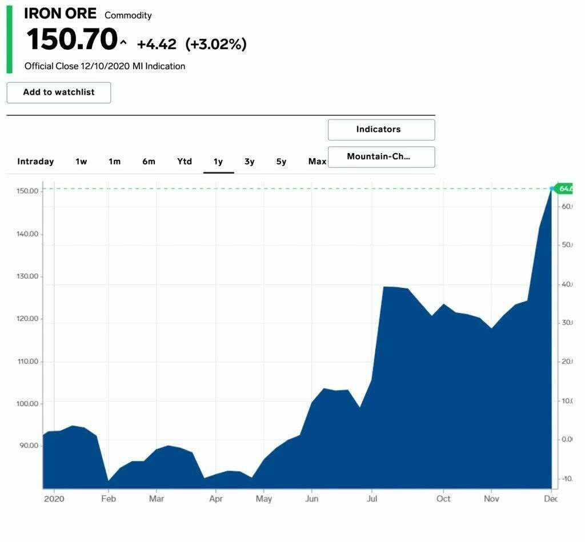This screenshot has width=585, height=542.
Task: Click the active 1y range tab
Action: click(x=218, y=162)
